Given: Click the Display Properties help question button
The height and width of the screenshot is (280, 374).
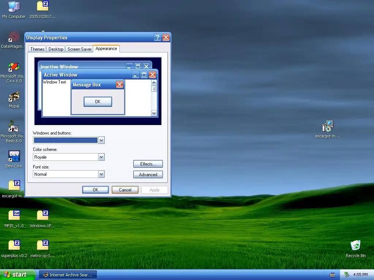Looking at the screenshot, I should click(x=157, y=38).
